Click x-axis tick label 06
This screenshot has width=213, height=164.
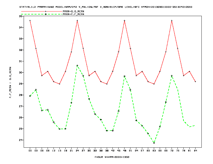tap(42, 151)
